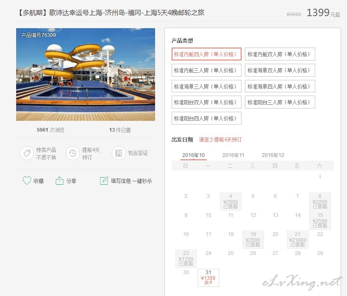Viewport: 347px width, 296px height.
Task: Select 标准阳台三人房 room type
Action: (x=280, y=102)
